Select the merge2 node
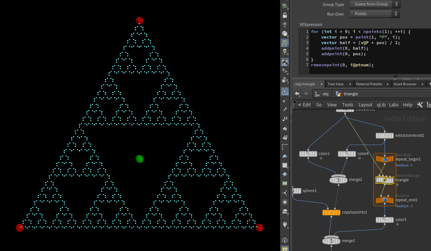The image size is (431, 251). click(x=338, y=180)
